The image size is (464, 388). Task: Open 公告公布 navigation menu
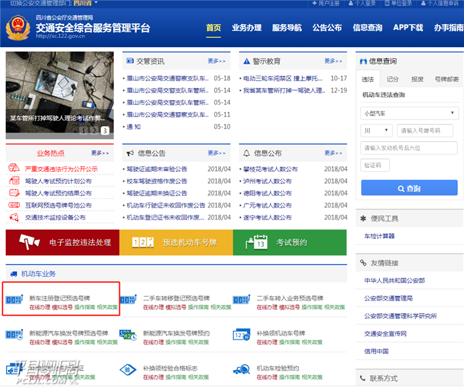[327, 28]
